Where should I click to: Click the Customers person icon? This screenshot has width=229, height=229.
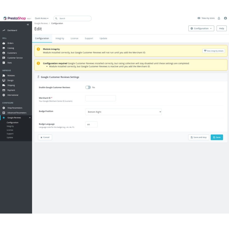click(4, 53)
